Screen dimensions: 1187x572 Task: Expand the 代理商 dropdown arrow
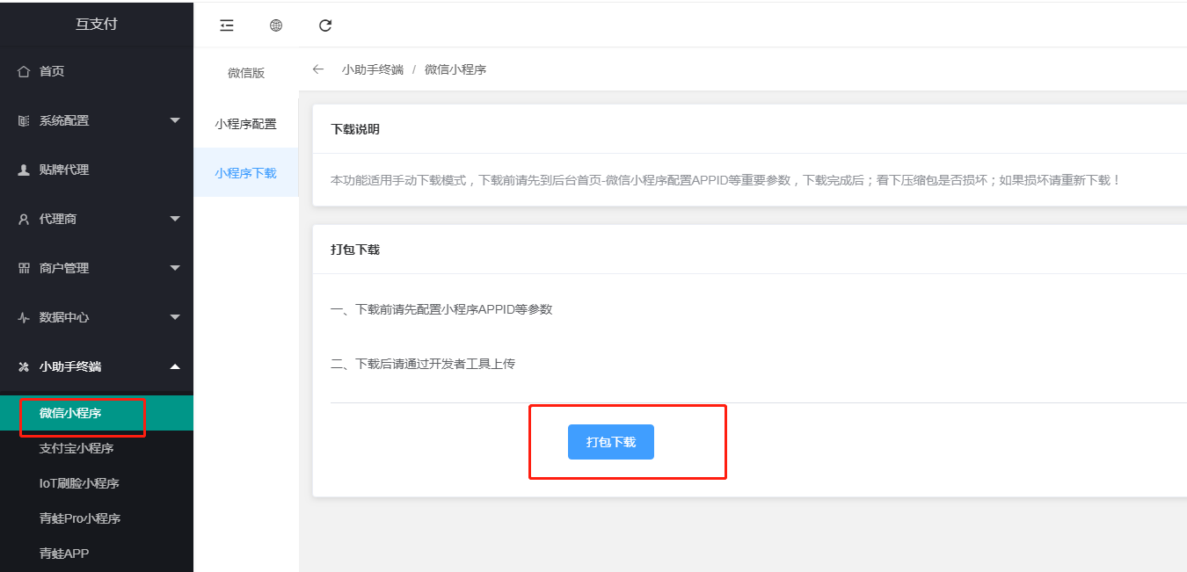coord(175,219)
